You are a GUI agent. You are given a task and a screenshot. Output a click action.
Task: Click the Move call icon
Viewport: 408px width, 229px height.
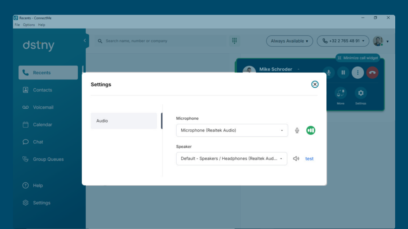click(x=341, y=93)
